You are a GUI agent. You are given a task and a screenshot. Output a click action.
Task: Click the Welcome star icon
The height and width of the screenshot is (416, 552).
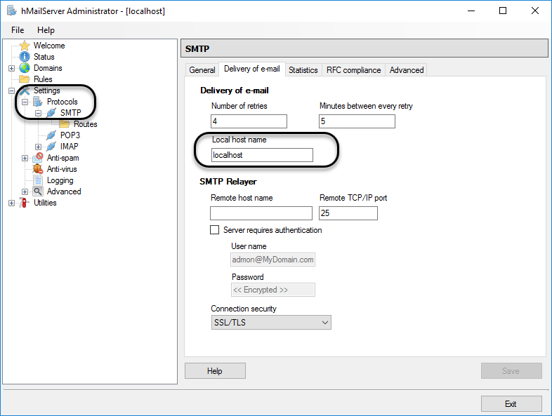click(x=25, y=46)
